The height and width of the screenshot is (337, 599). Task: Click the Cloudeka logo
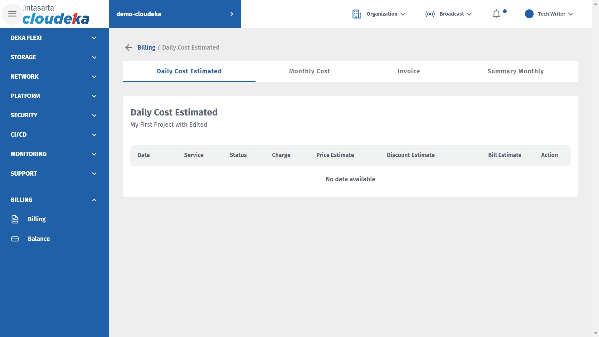[x=56, y=14]
